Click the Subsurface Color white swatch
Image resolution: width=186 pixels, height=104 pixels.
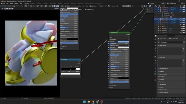click(x=123, y=47)
